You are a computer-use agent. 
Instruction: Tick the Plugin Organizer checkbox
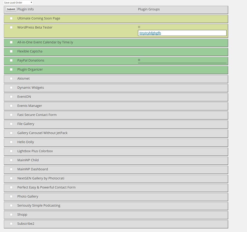point(11,69)
